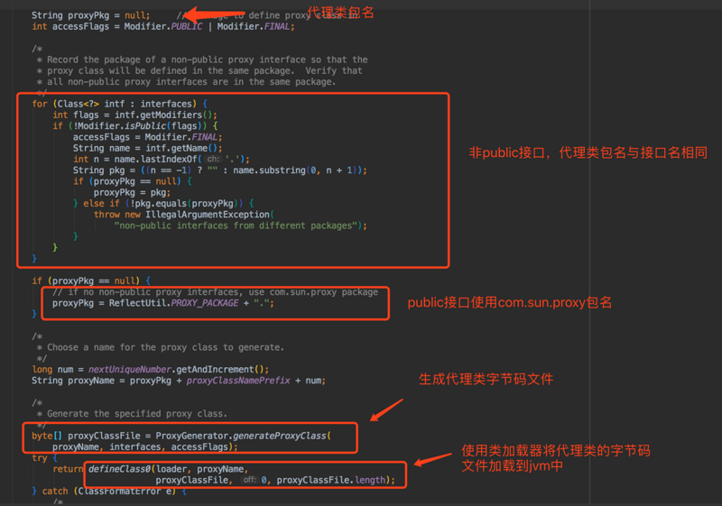Click the 'for (Class<?> intf : interfaces)' line

tap(119, 104)
